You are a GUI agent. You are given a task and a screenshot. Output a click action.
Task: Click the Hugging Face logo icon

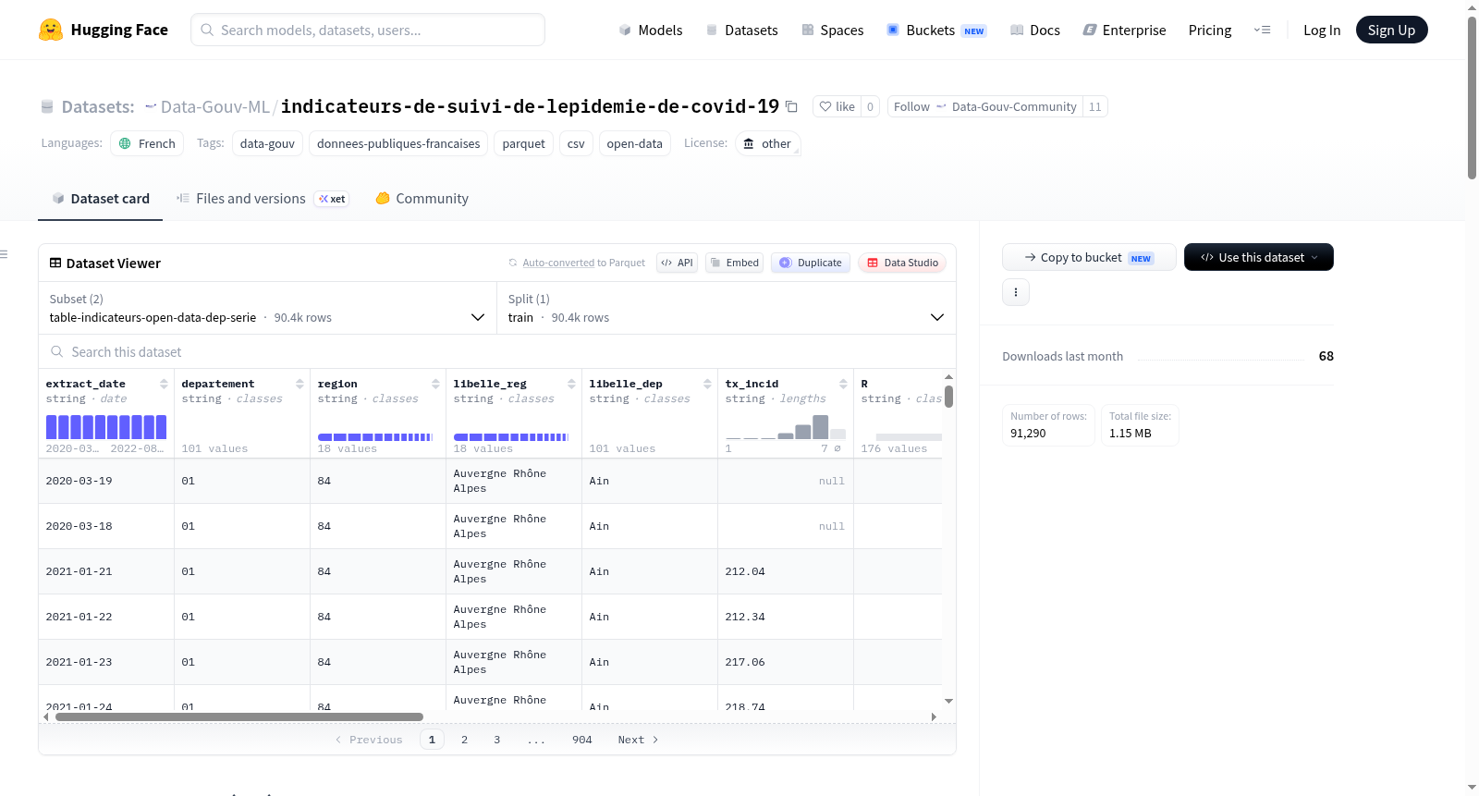[51, 30]
